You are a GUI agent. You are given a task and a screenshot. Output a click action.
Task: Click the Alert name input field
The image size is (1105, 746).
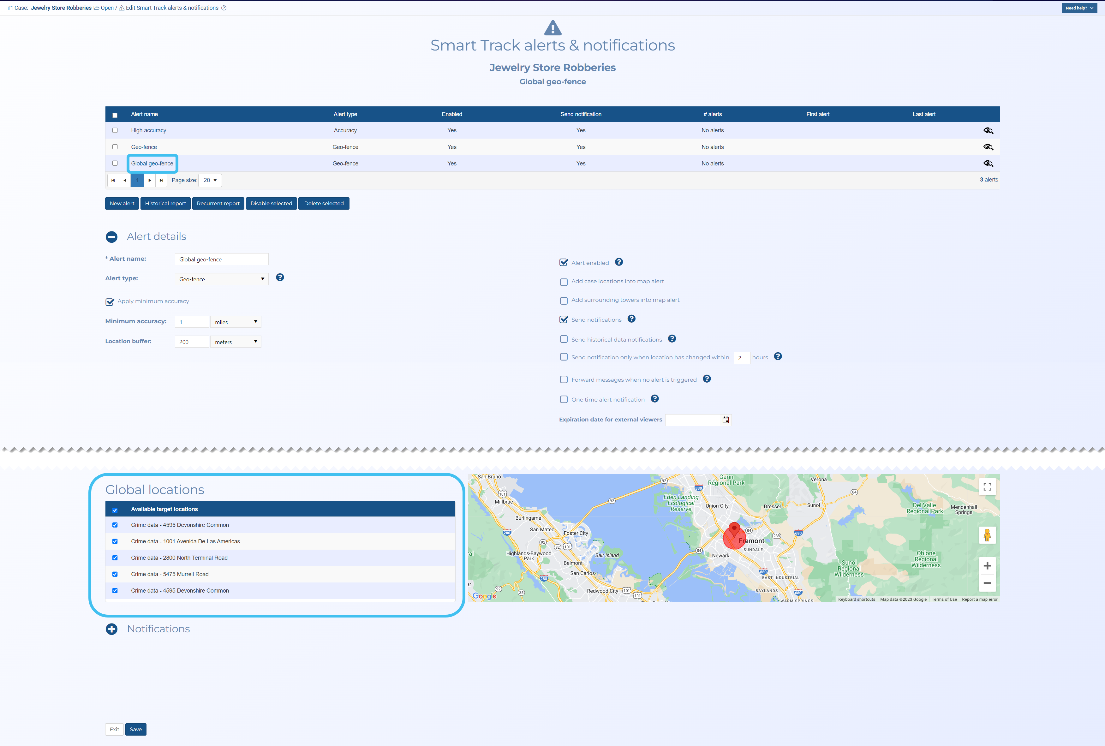click(222, 260)
